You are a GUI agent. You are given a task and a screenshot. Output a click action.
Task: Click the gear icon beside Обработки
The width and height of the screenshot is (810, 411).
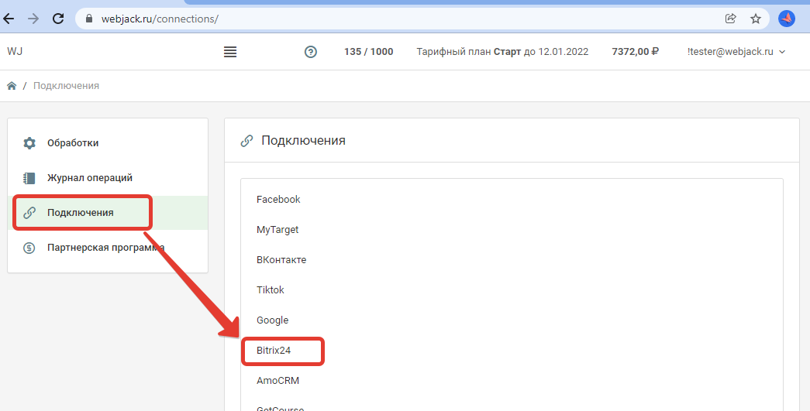[29, 143]
